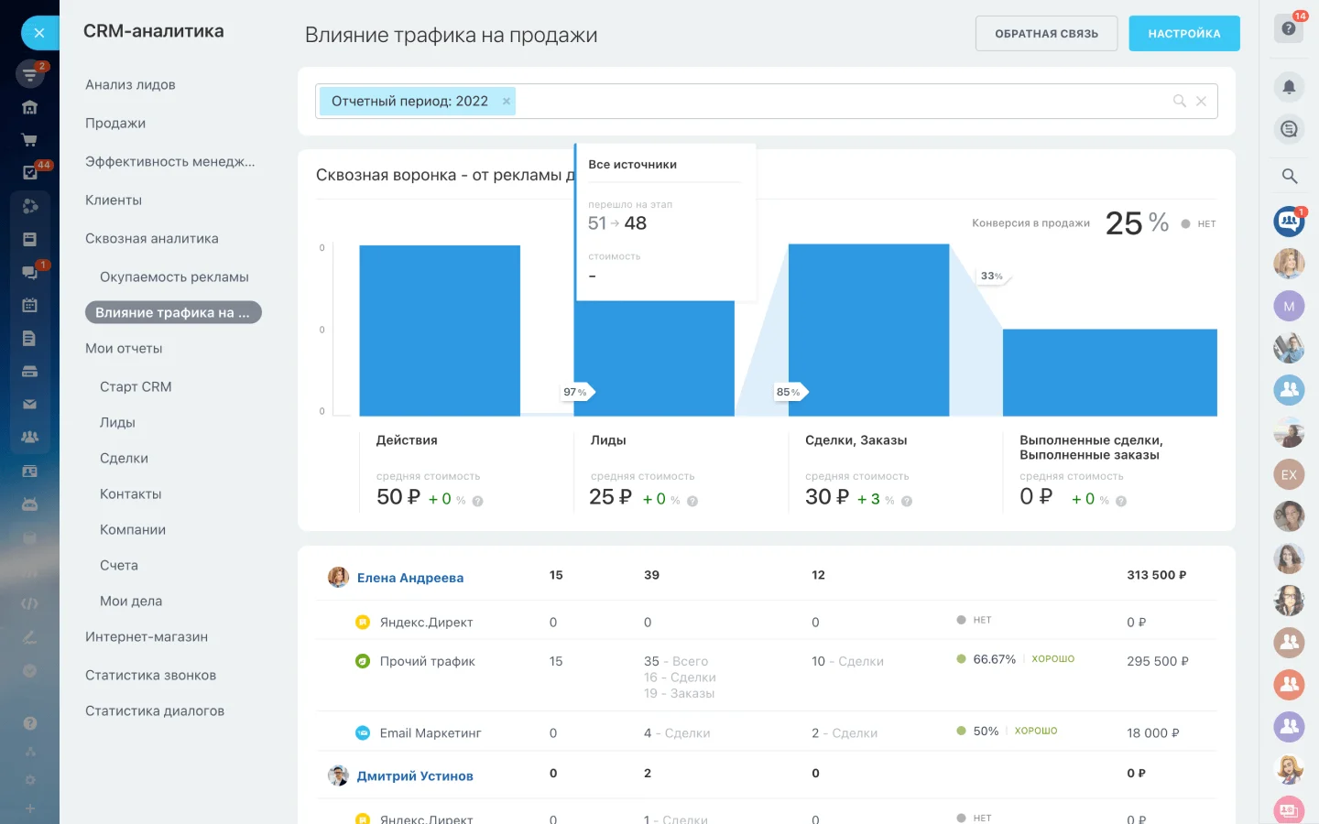Open the Tasks icon with 44 badge
Image resolution: width=1319 pixels, height=824 pixels.
(x=30, y=172)
